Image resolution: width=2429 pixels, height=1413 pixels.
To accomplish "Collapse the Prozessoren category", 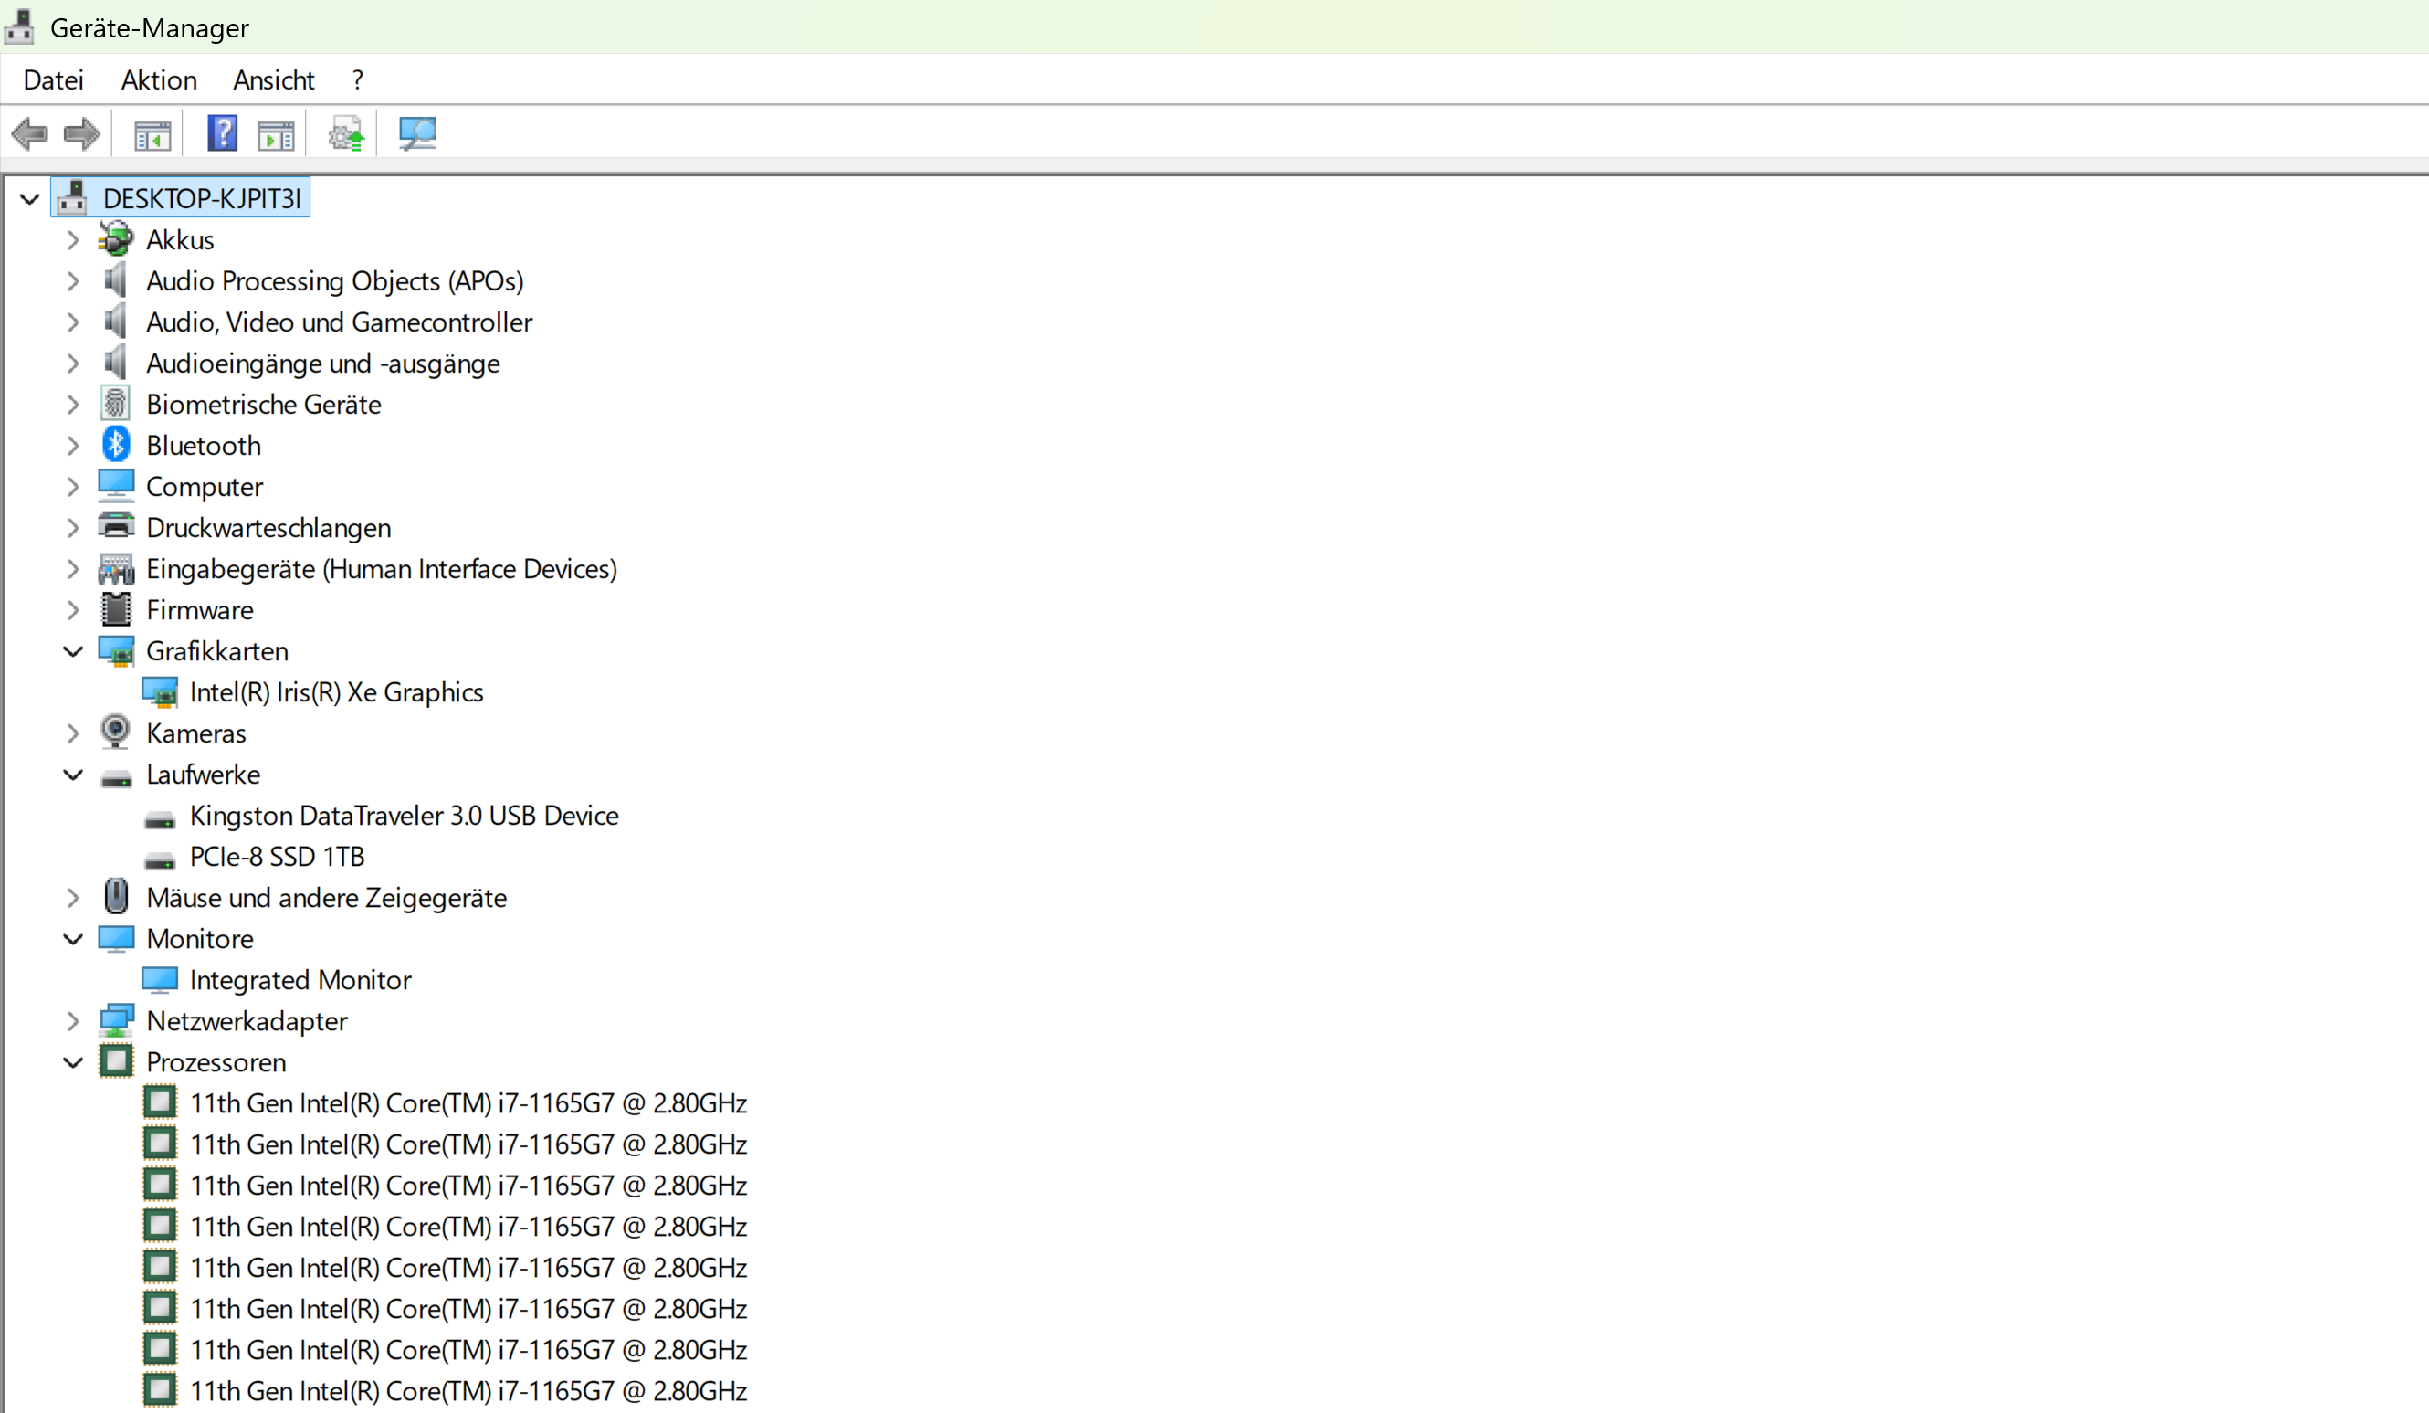I will [x=73, y=1062].
